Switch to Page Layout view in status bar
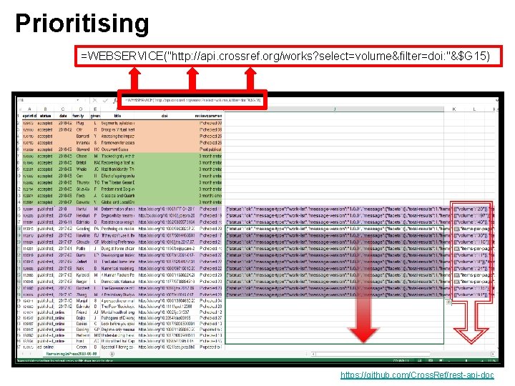Viewport: 515px width, 386px height. tap(431, 360)
